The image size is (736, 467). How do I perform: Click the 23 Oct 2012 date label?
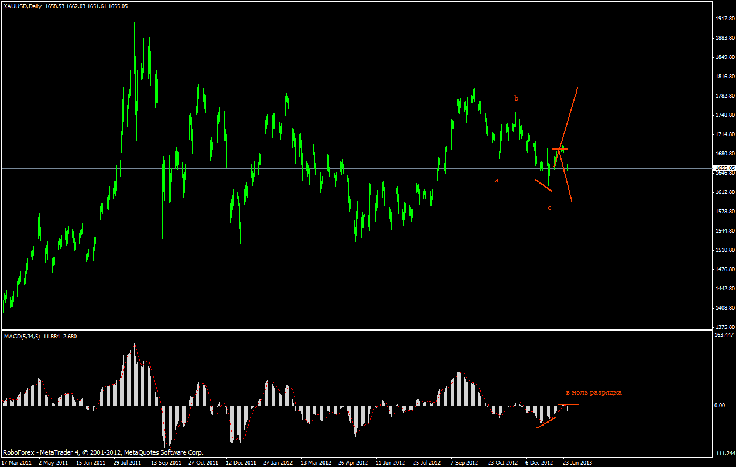503,462
